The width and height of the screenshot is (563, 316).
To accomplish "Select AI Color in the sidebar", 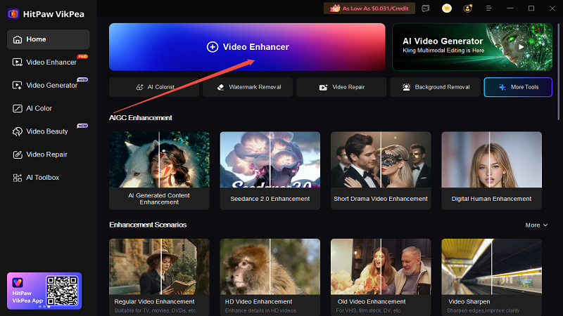I will coord(48,108).
